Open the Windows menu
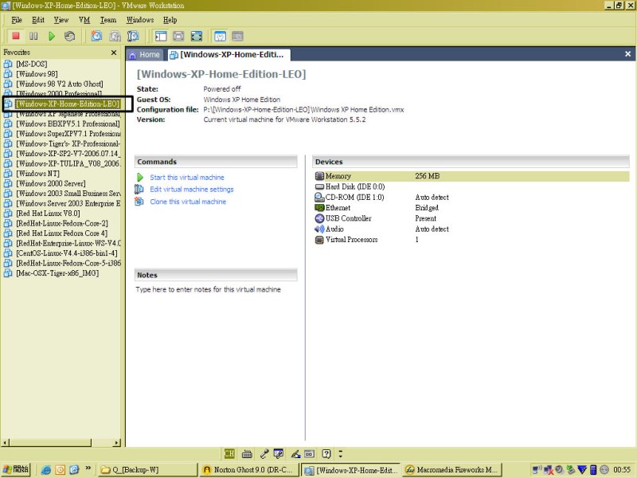Screen dimensions: 637x478 click(x=140, y=20)
